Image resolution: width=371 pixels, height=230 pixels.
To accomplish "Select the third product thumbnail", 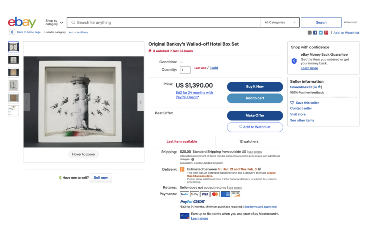I will (x=13, y=72).
